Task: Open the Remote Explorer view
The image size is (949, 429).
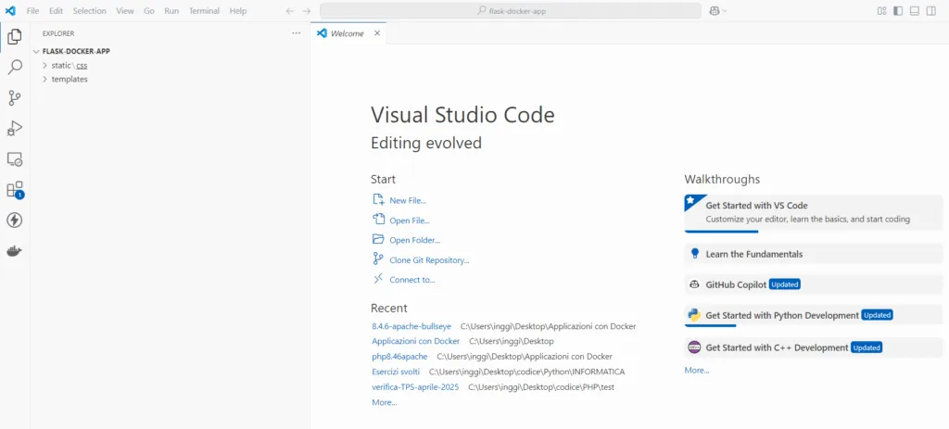Action: (x=15, y=159)
